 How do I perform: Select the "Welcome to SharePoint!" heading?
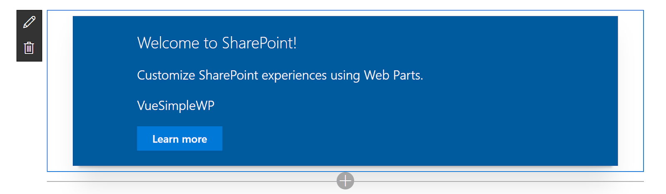point(217,43)
